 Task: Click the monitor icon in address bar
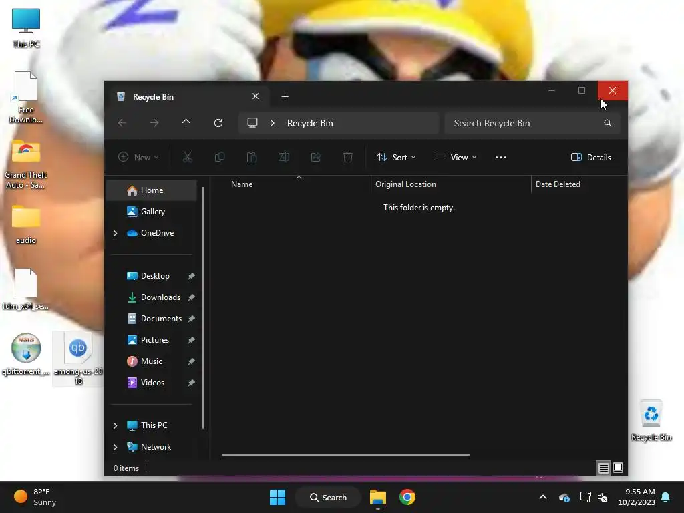pos(252,123)
